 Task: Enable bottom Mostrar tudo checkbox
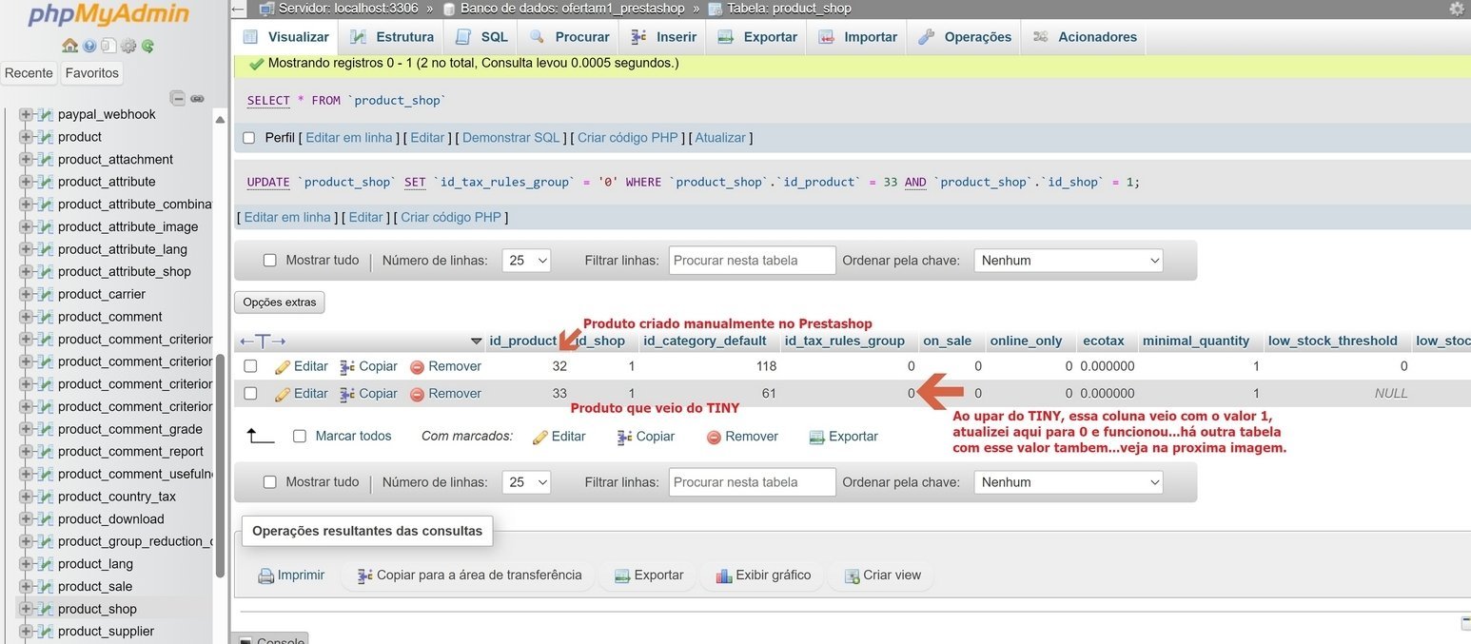(x=269, y=482)
